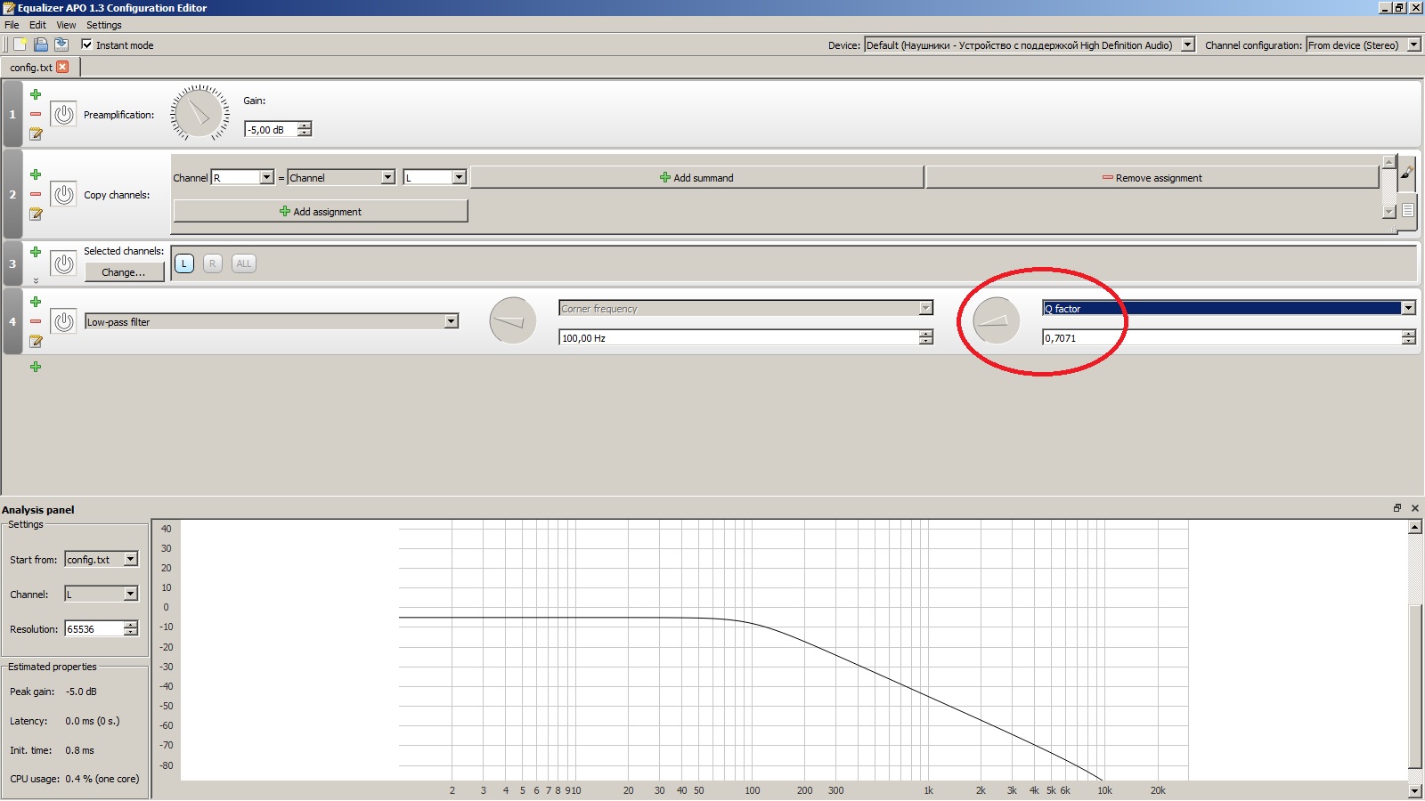Edit Low-pass filter row as text
Screen dimensions: 1425x801
36,341
